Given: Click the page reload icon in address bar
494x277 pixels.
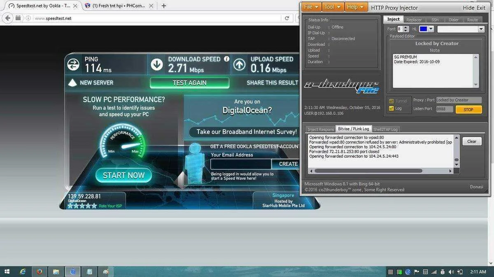Looking at the screenshot, I should (x=287, y=18).
